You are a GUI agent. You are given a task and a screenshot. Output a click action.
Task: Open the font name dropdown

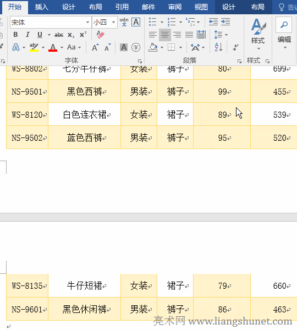point(87,22)
